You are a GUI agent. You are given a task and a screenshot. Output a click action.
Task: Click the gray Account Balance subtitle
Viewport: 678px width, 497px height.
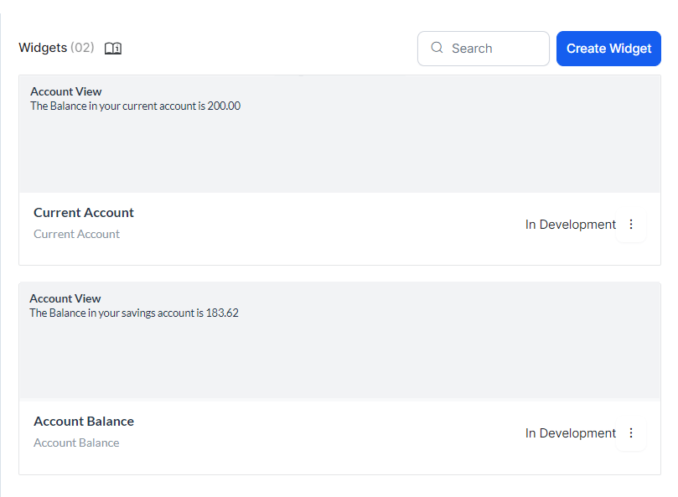pyautogui.click(x=76, y=443)
